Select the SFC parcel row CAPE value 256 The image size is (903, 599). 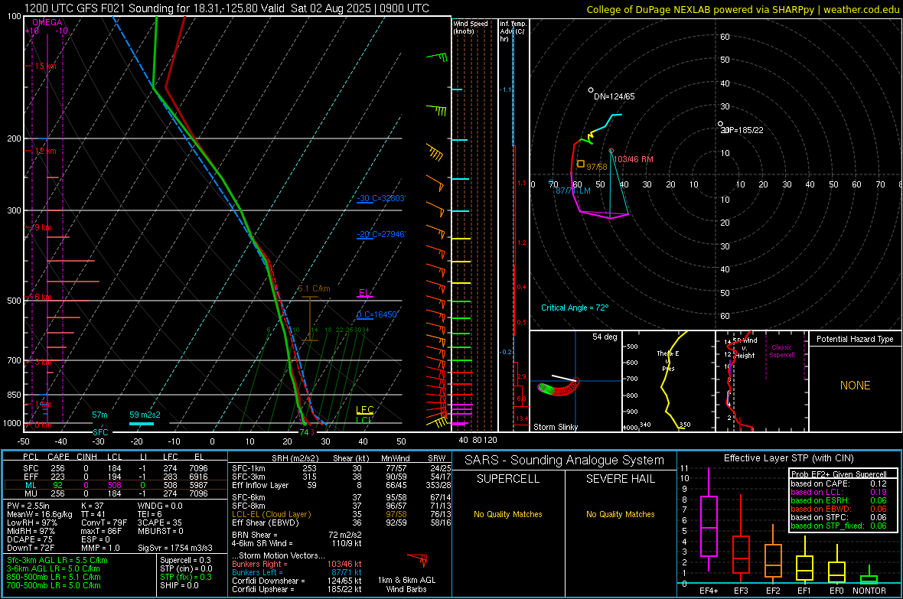click(57, 468)
